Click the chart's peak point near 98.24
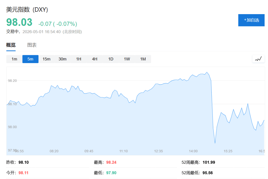 pyautogui.click(x=207, y=72)
